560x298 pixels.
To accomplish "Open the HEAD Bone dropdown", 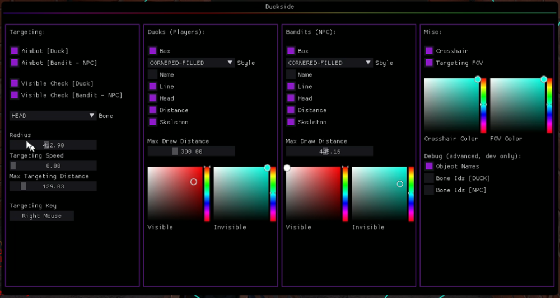I will tap(53, 116).
